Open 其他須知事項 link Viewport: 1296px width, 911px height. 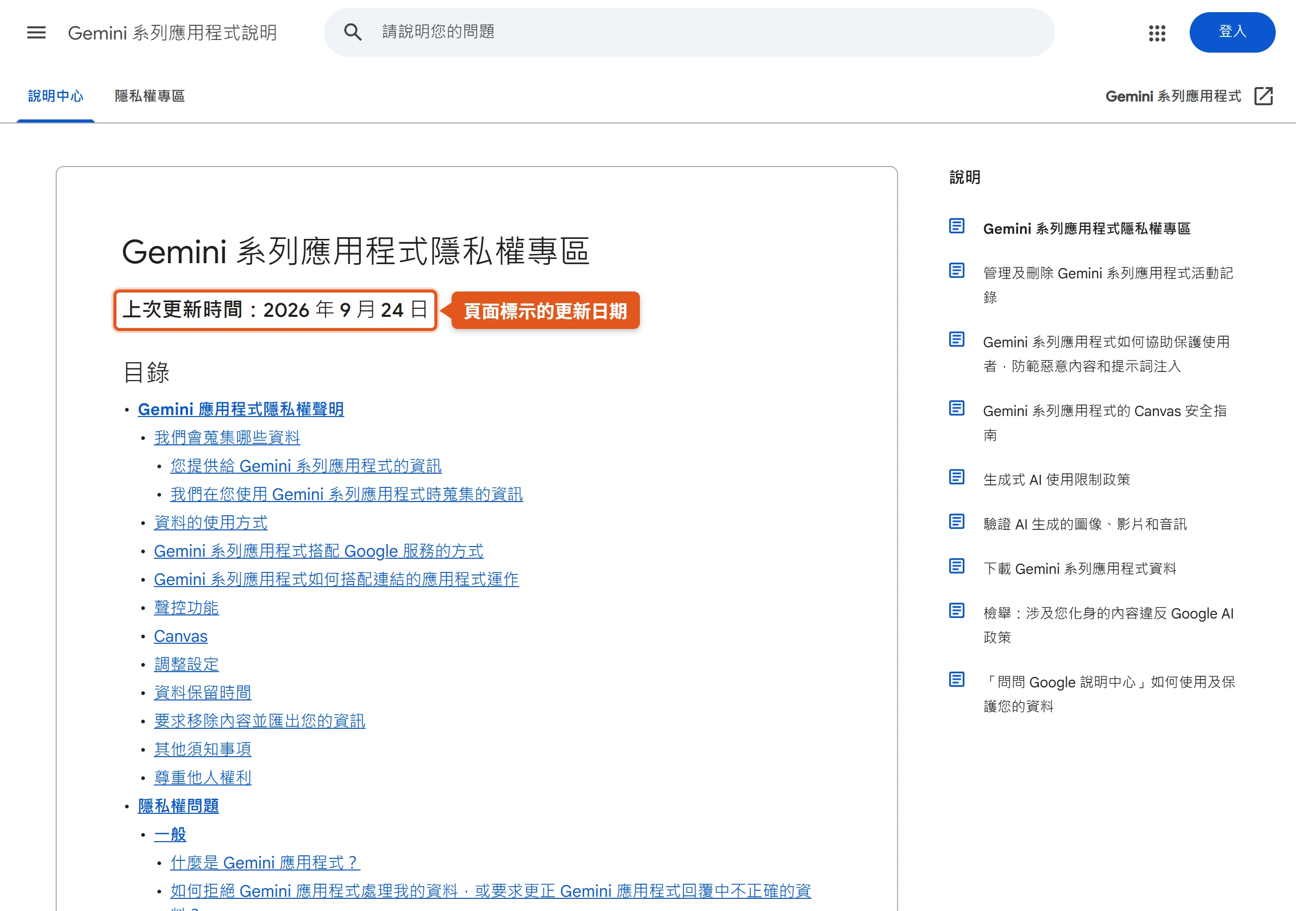(202, 749)
